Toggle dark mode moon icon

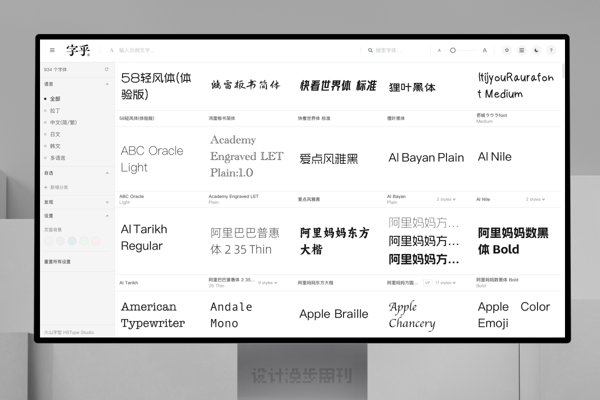[536, 50]
